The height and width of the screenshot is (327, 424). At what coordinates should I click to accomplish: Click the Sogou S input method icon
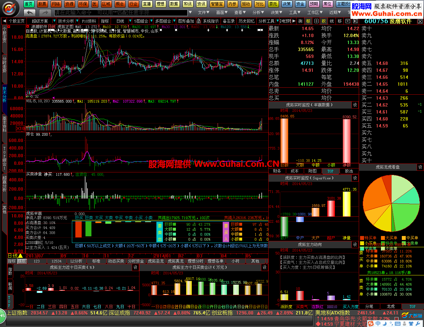[x=371, y=323]
